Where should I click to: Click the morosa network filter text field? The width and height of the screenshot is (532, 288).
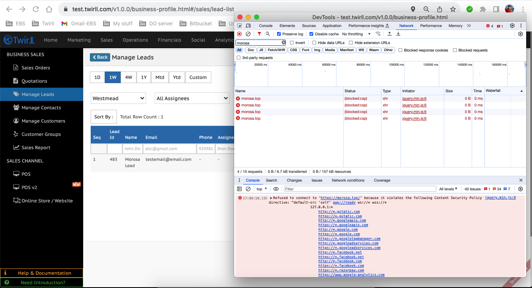[x=258, y=43]
